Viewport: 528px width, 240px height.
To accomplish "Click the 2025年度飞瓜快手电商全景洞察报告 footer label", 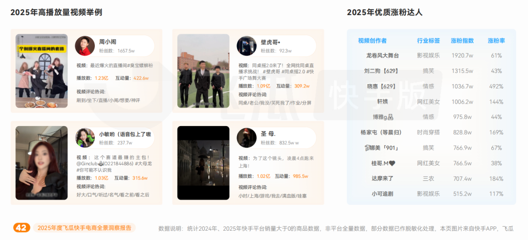I will point(85,228).
